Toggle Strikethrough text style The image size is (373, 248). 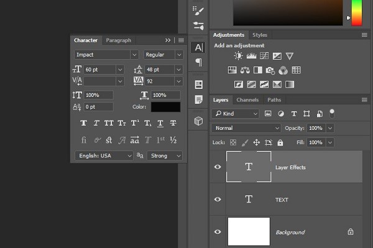[173, 123]
